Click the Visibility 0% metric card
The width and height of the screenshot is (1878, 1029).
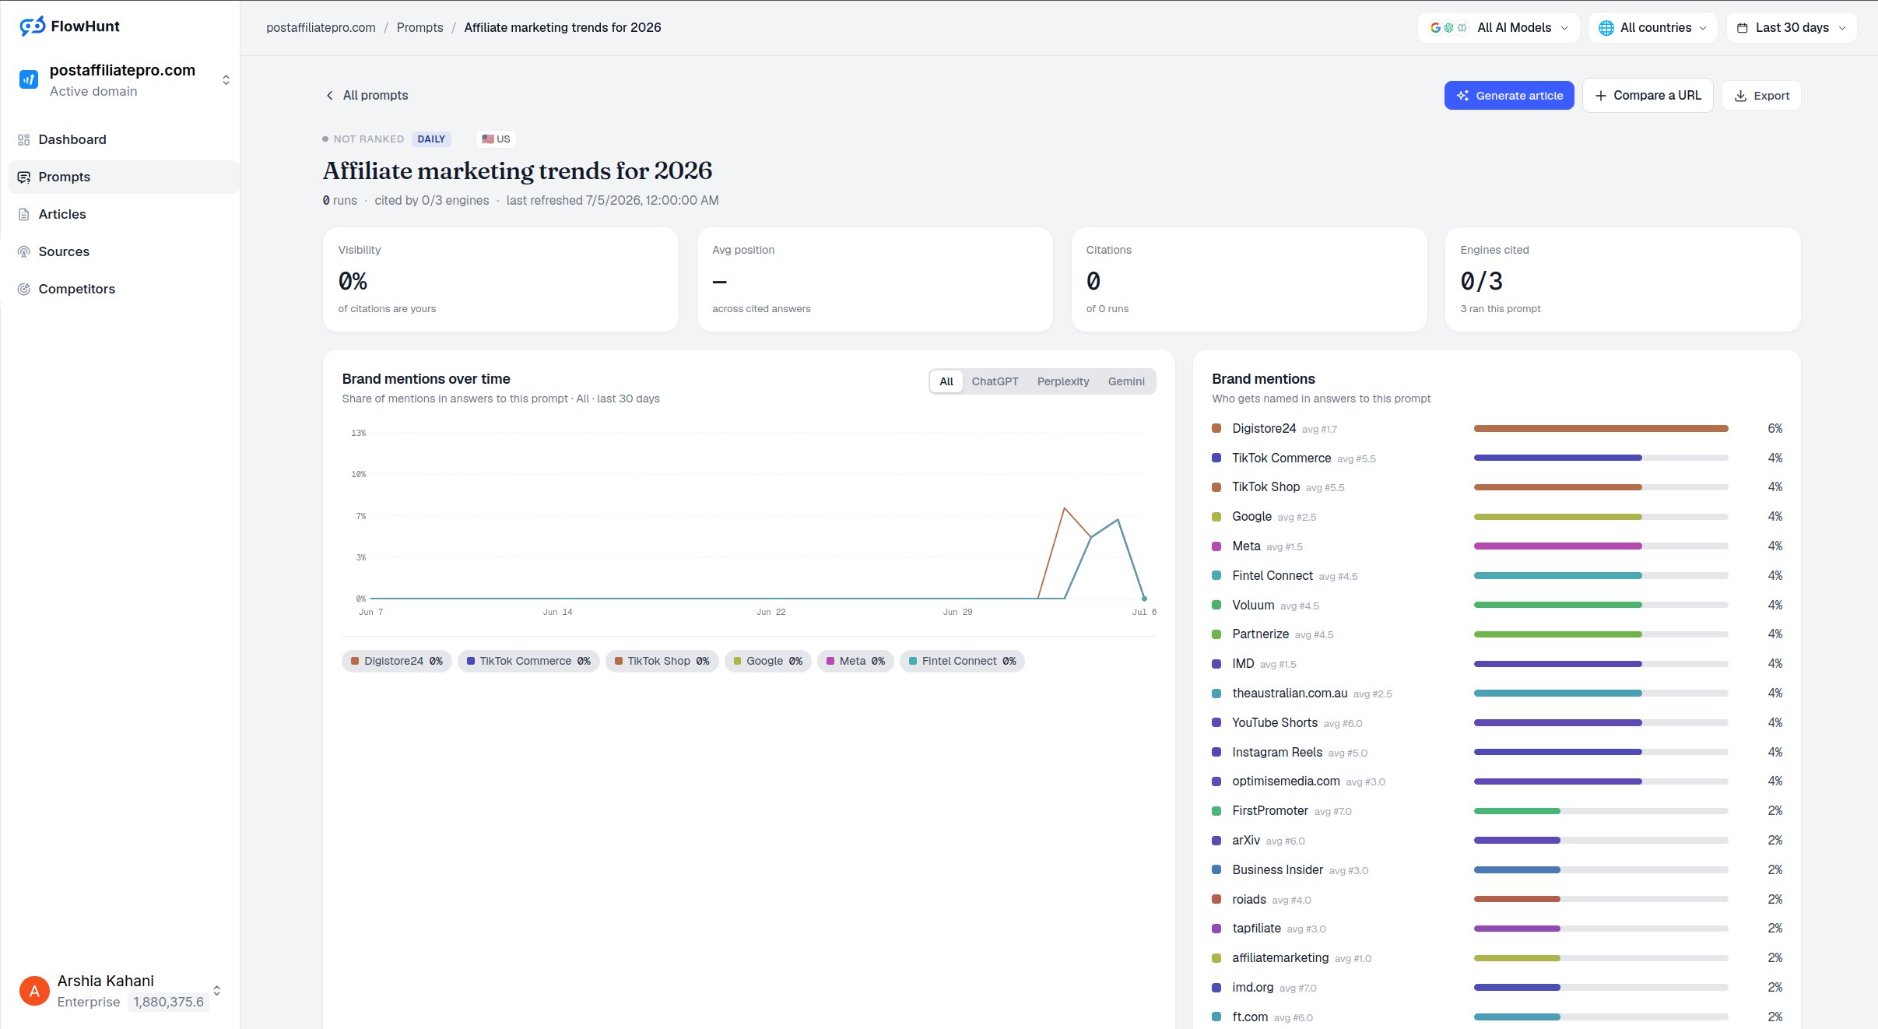click(x=500, y=279)
